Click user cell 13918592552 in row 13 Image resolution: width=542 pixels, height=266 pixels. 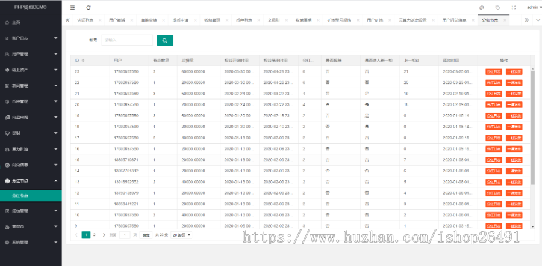[x=126, y=182]
